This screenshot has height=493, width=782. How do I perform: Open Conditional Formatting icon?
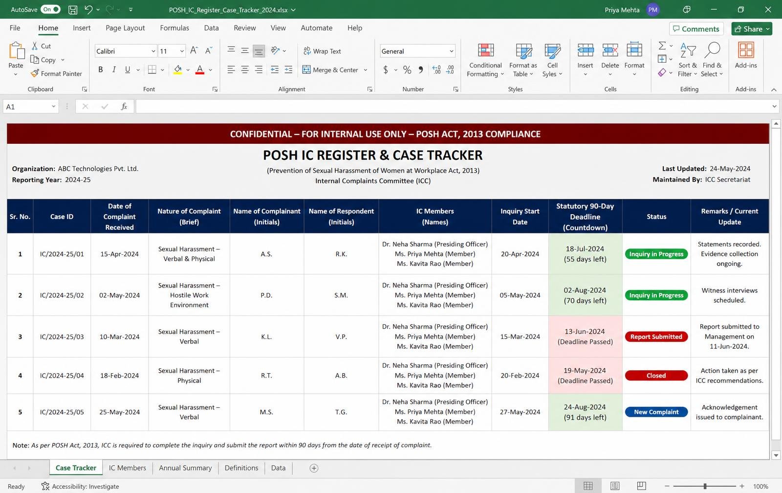(485, 50)
